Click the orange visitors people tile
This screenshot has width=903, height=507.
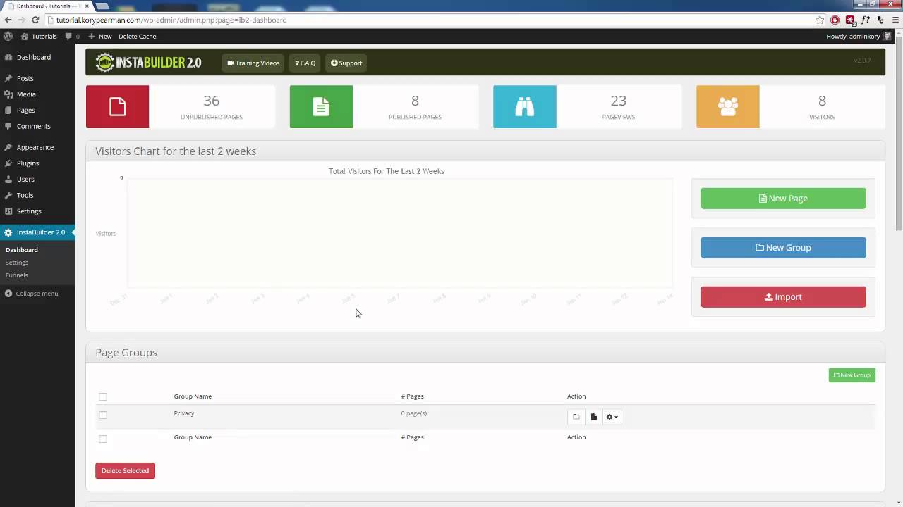click(728, 107)
